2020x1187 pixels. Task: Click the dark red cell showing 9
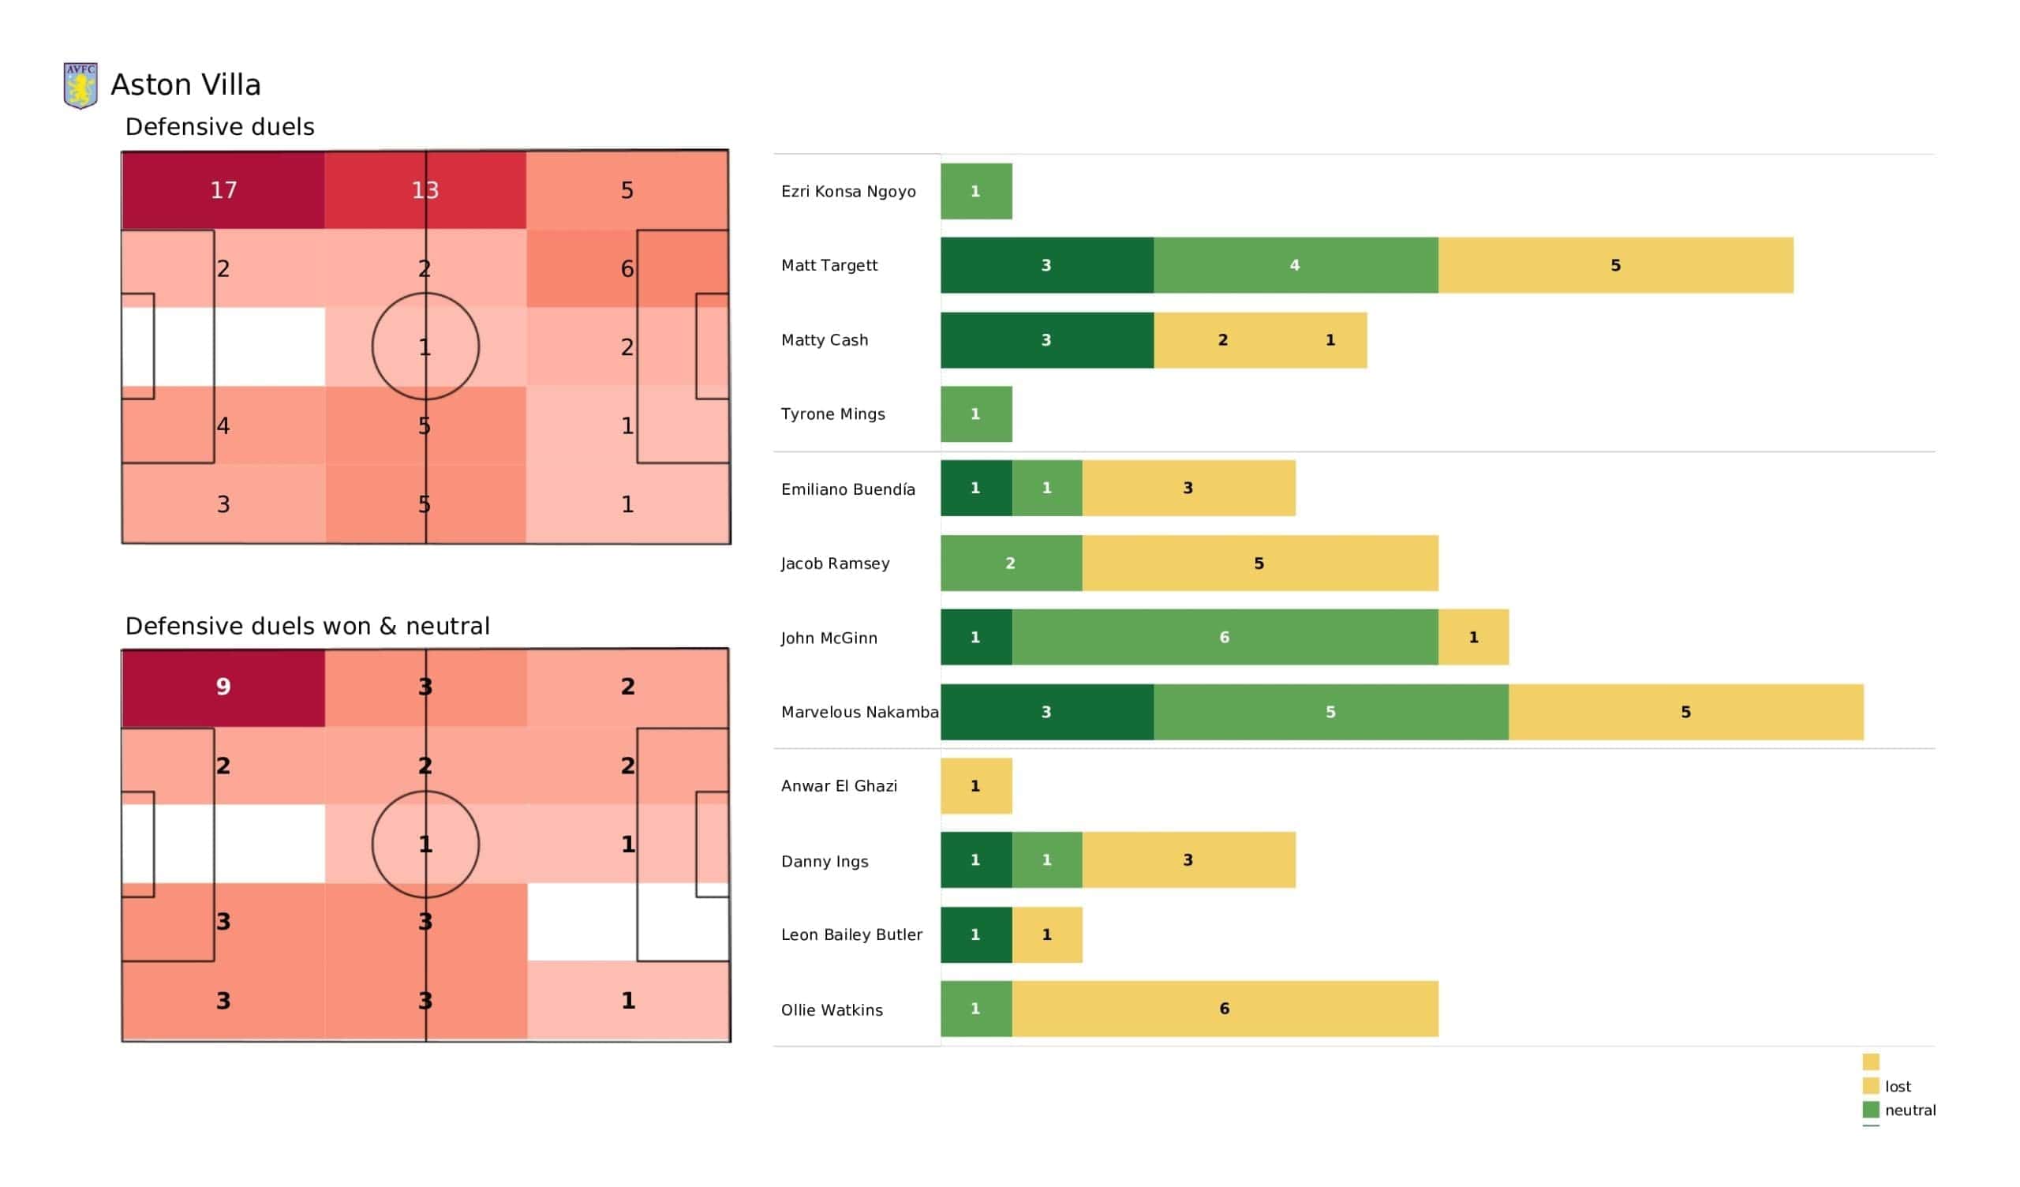[x=223, y=687]
